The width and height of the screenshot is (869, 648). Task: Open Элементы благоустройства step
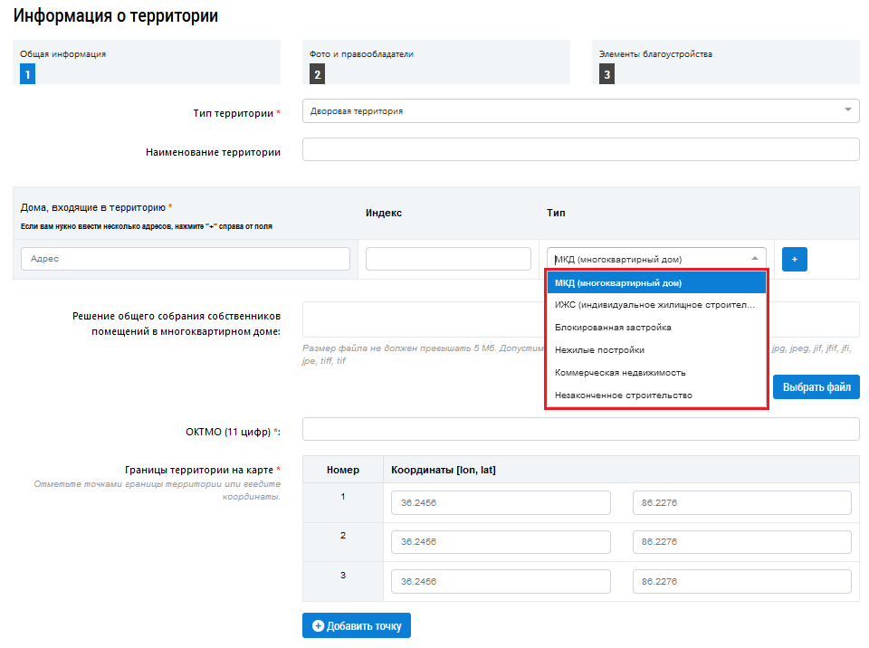[x=725, y=62]
